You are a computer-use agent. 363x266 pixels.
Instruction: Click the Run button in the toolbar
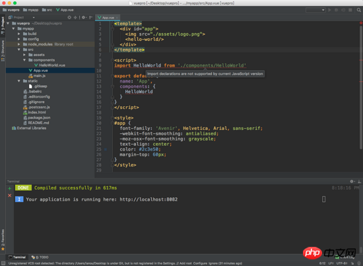329,10
